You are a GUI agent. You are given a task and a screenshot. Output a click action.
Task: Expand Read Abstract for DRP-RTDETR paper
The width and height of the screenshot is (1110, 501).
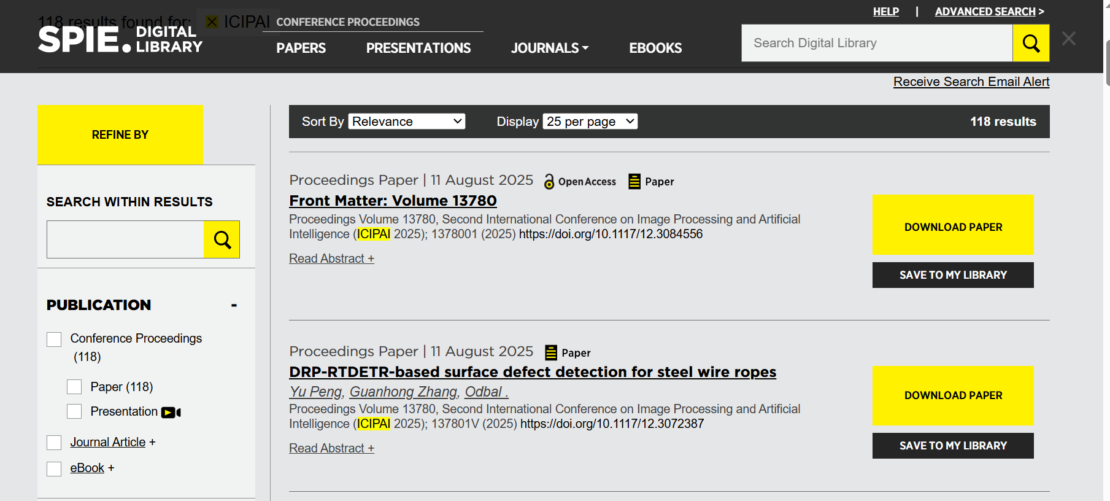click(331, 448)
